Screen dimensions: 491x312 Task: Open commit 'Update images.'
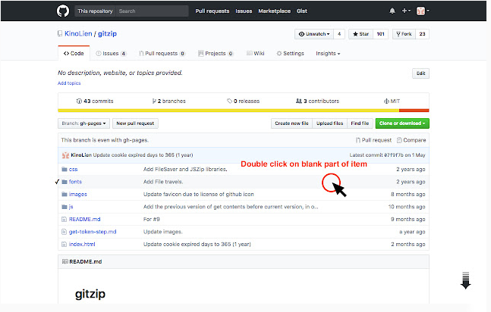(163, 232)
